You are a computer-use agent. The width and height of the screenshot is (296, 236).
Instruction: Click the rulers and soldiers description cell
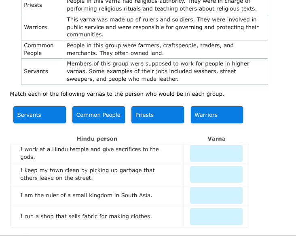click(163, 27)
